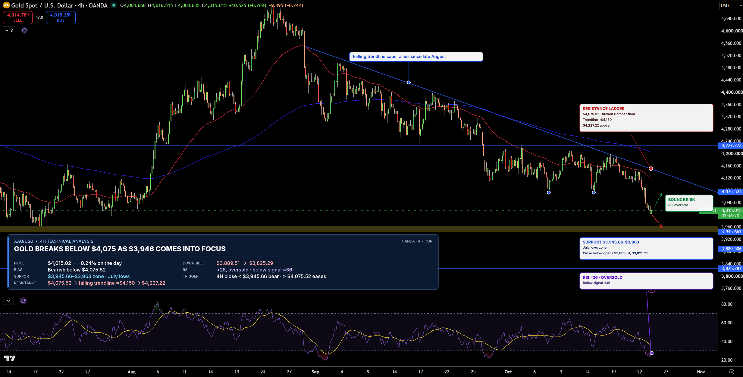This screenshot has height=377, width=743.
Task: Select the 3,889.506 price level label
Action: tap(731, 249)
